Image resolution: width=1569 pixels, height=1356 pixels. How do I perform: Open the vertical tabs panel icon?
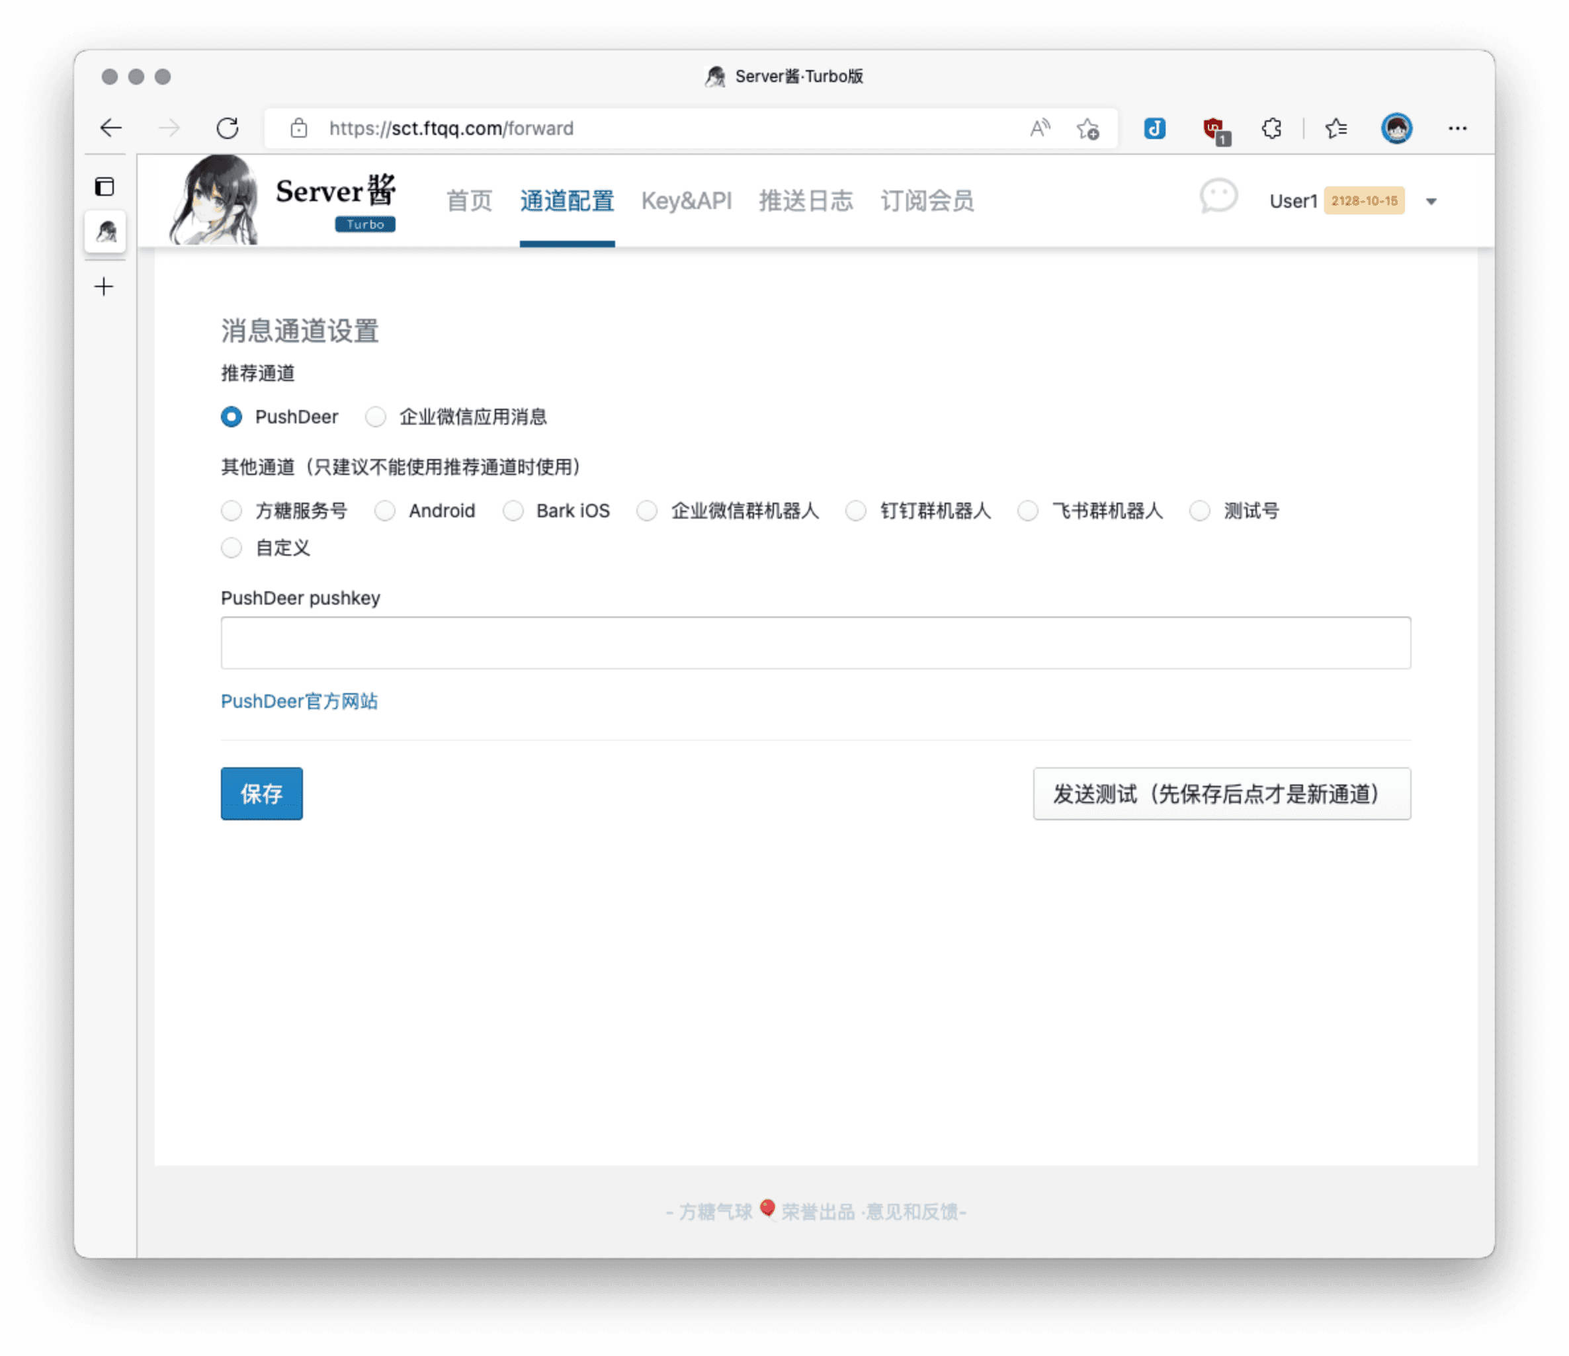105,187
